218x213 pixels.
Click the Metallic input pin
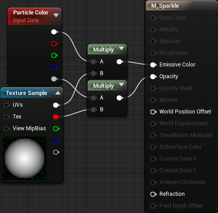coord(154,29)
